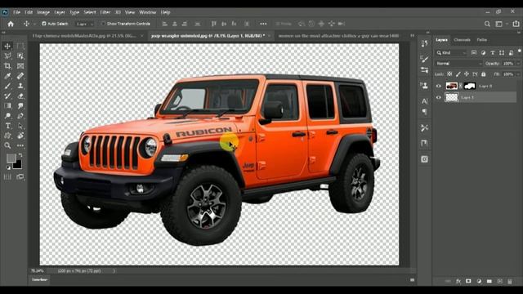Image resolution: width=523 pixels, height=294 pixels.
Task: Click the black background color swatch
Action: tap(18, 165)
